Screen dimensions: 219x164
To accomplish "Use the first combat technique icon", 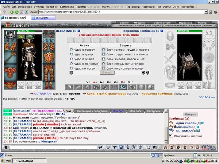I will pyautogui.click(x=69, y=87).
